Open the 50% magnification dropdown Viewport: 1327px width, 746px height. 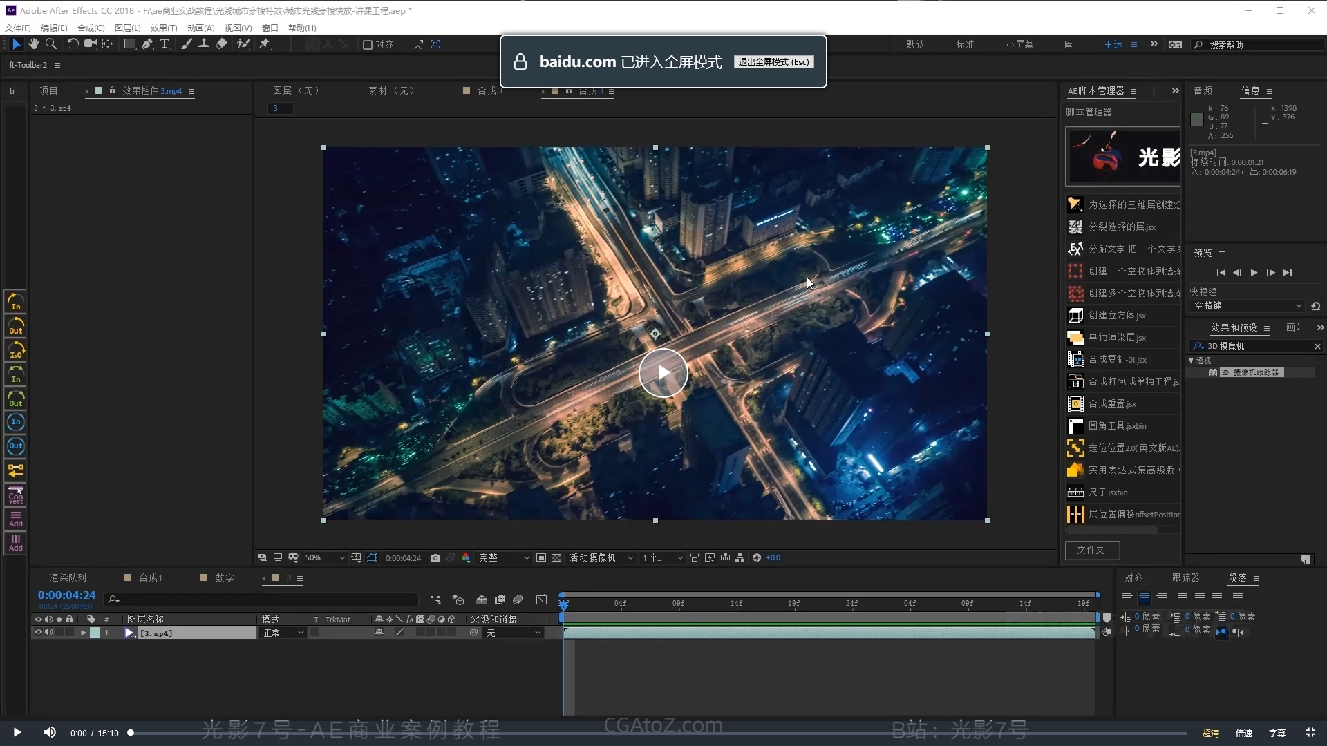(x=325, y=557)
